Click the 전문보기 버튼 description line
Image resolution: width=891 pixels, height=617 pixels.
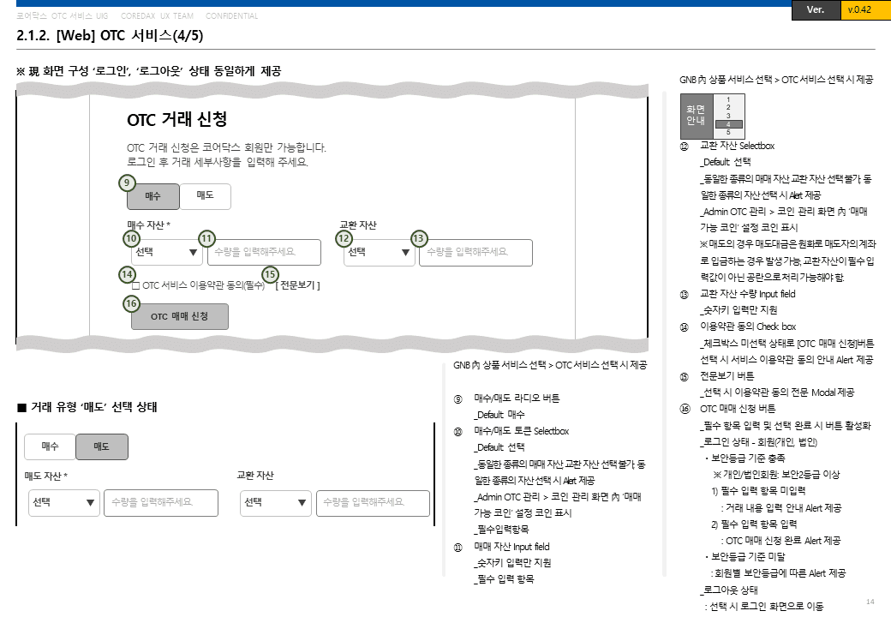727,376
